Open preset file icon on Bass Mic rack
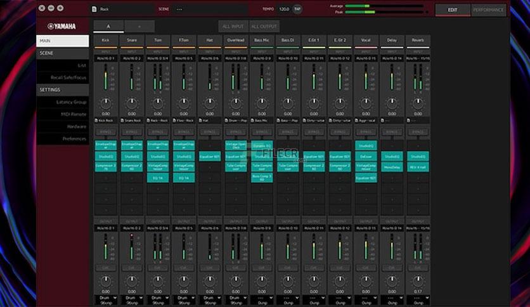 pos(252,121)
